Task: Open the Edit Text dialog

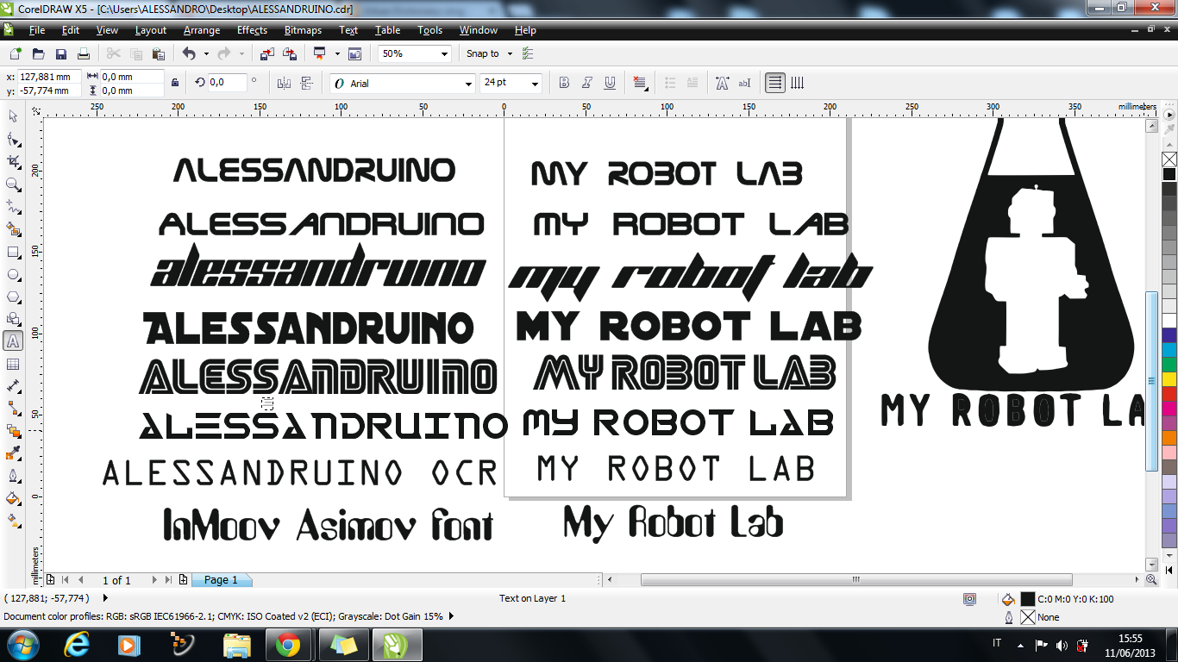Action: [x=744, y=83]
